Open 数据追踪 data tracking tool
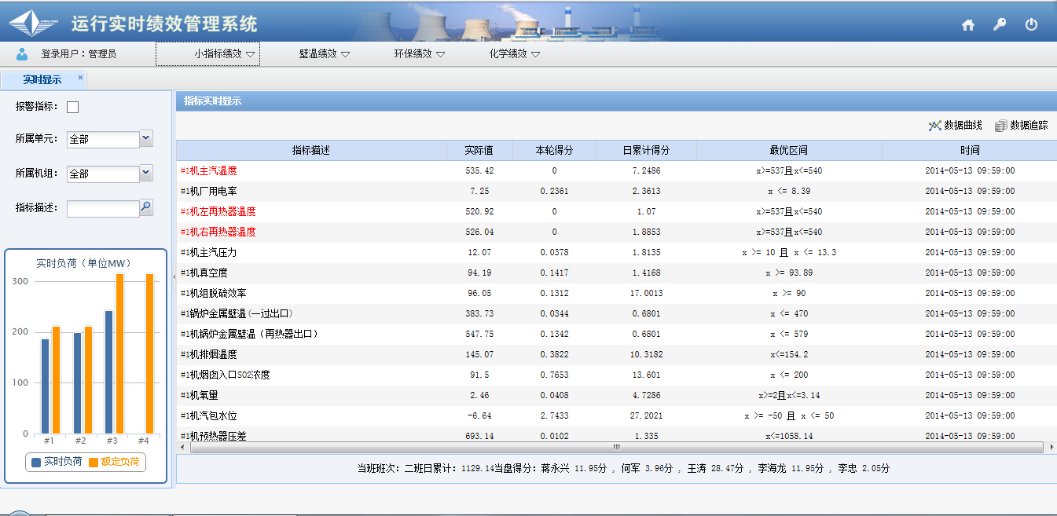This screenshot has height=516, width=1057. click(x=1021, y=126)
